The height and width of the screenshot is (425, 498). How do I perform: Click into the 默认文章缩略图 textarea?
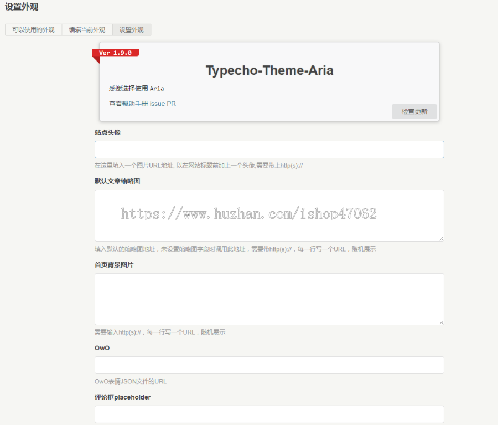pyautogui.click(x=269, y=216)
